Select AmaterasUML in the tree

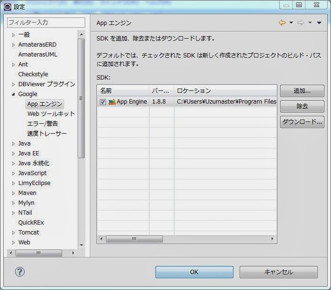pyautogui.click(x=38, y=55)
